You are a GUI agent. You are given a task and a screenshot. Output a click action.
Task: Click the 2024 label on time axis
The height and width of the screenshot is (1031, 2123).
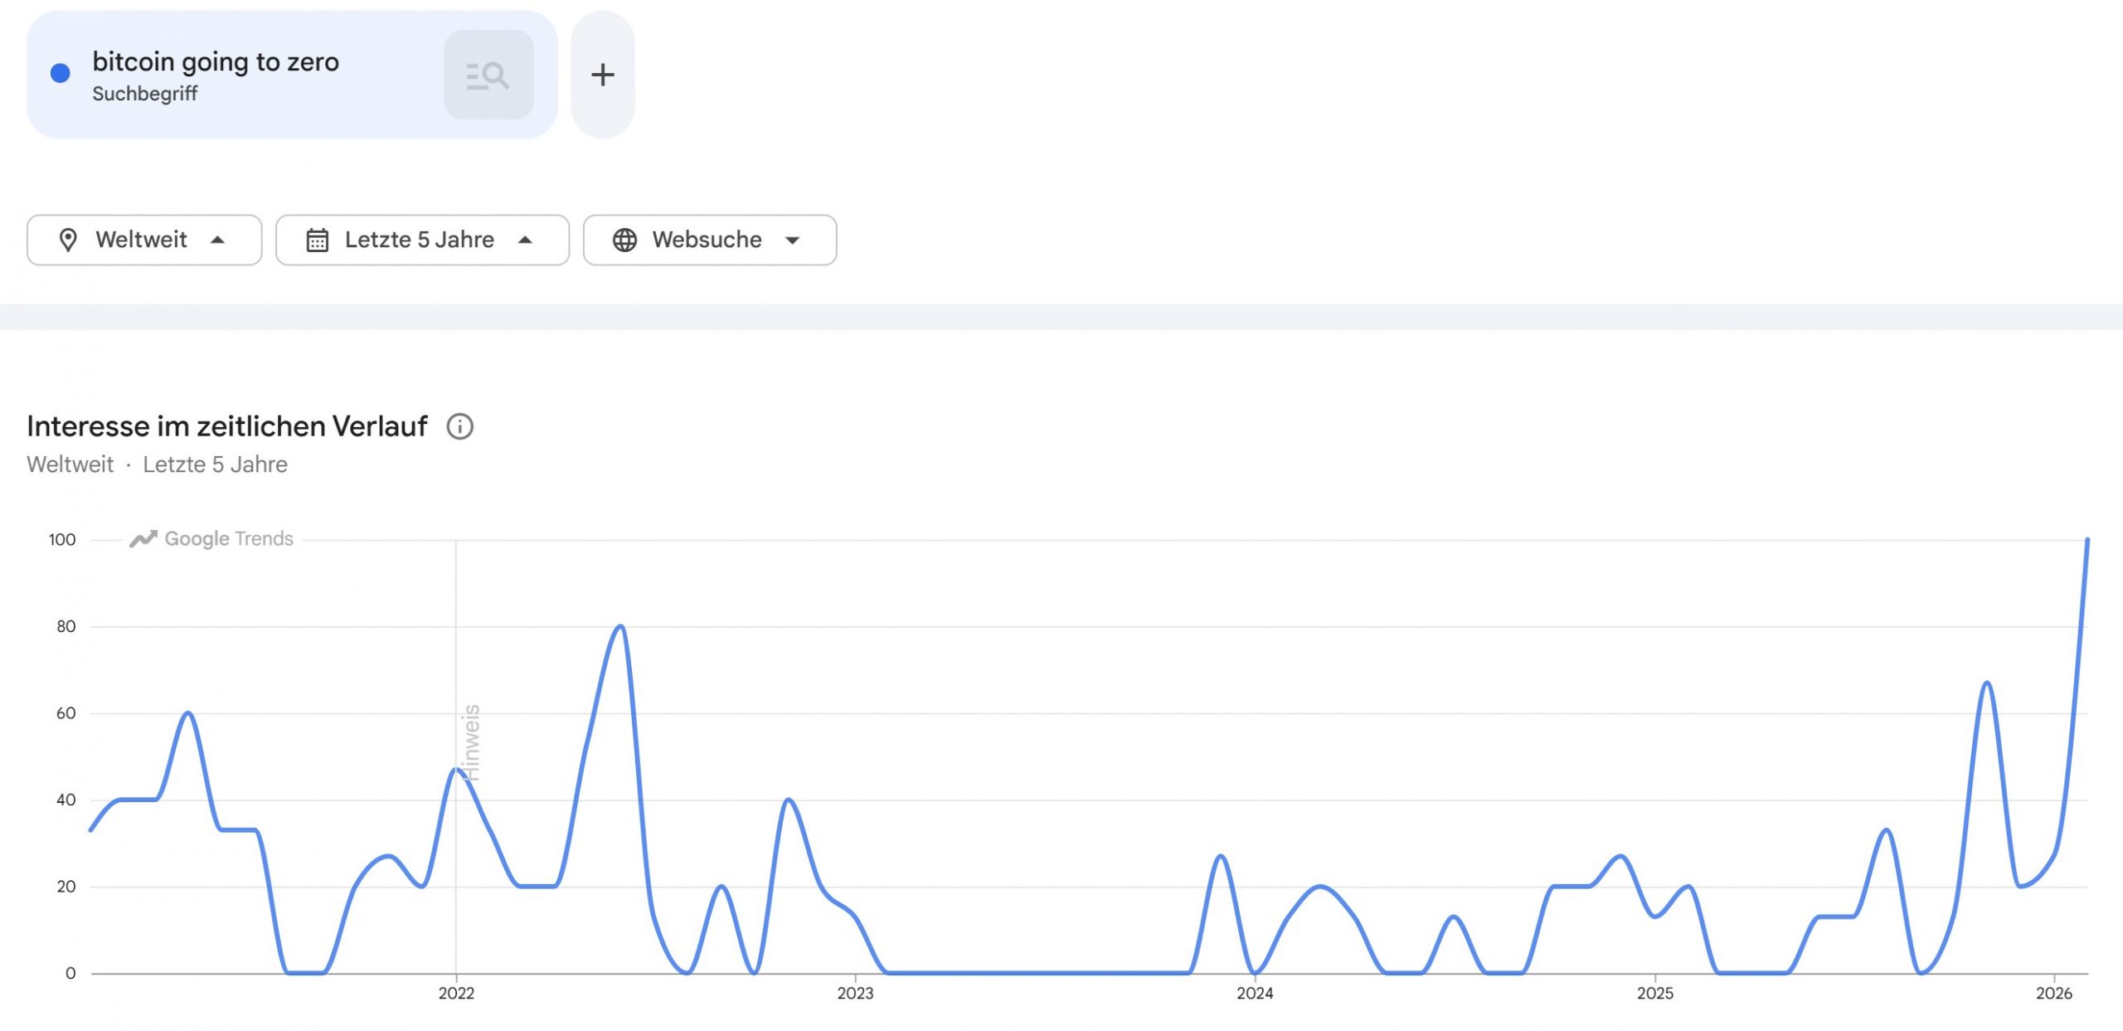pos(1255,994)
